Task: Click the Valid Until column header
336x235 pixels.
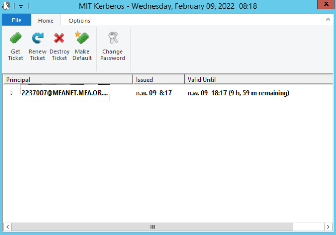Action: pyautogui.click(x=258, y=80)
